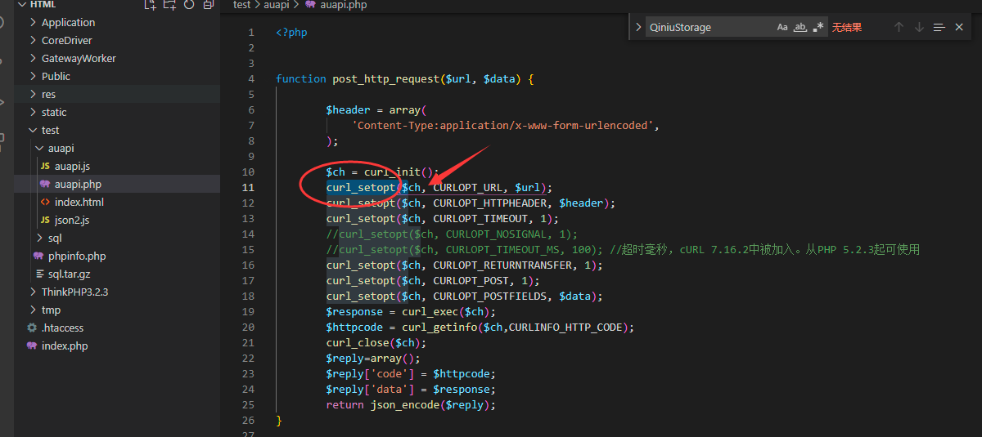Click the test breadcrumb segment
Screen dimensions: 982x437
(x=241, y=5)
